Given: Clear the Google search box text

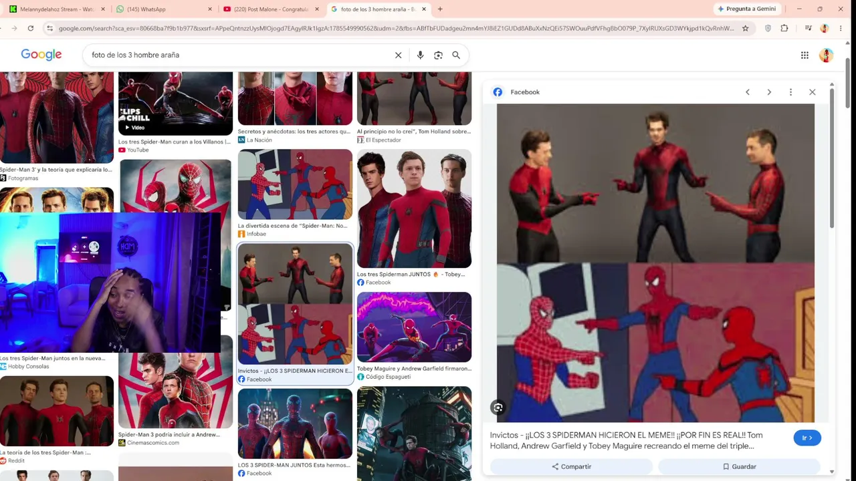Looking at the screenshot, I should pos(398,55).
